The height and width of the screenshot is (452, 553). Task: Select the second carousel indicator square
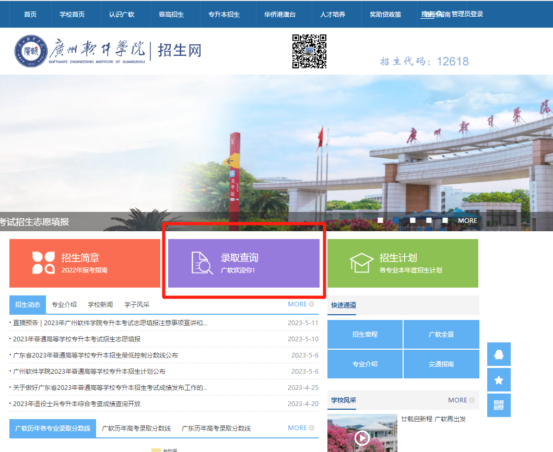[x=397, y=221]
